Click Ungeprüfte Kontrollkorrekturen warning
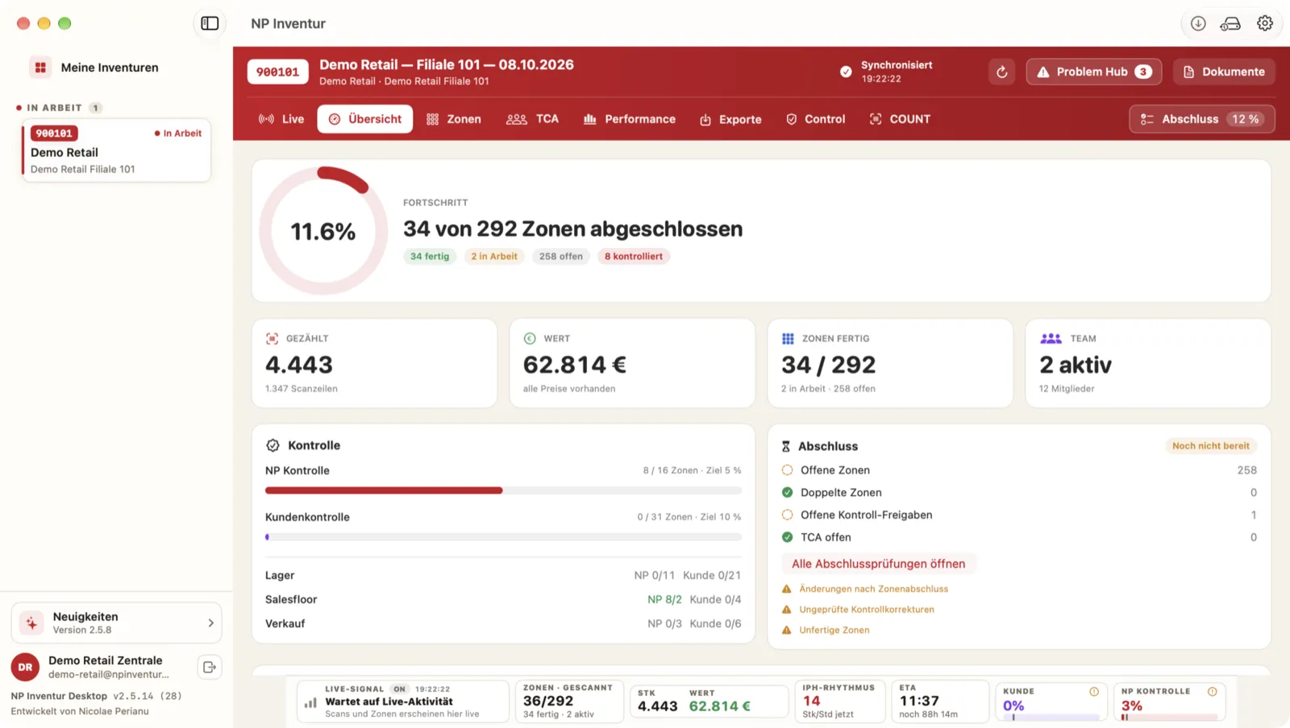Viewport: 1290px width, 728px height. click(858, 610)
